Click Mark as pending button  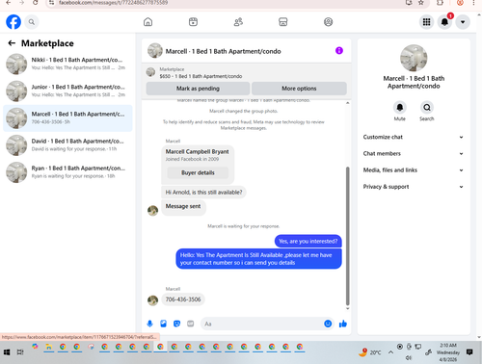click(198, 89)
